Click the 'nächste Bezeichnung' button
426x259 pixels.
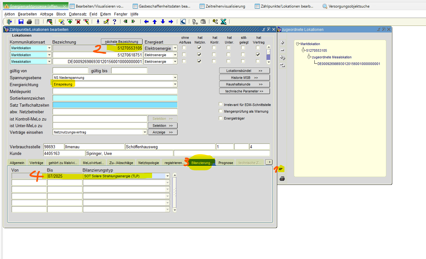pyautogui.click(x=121, y=42)
